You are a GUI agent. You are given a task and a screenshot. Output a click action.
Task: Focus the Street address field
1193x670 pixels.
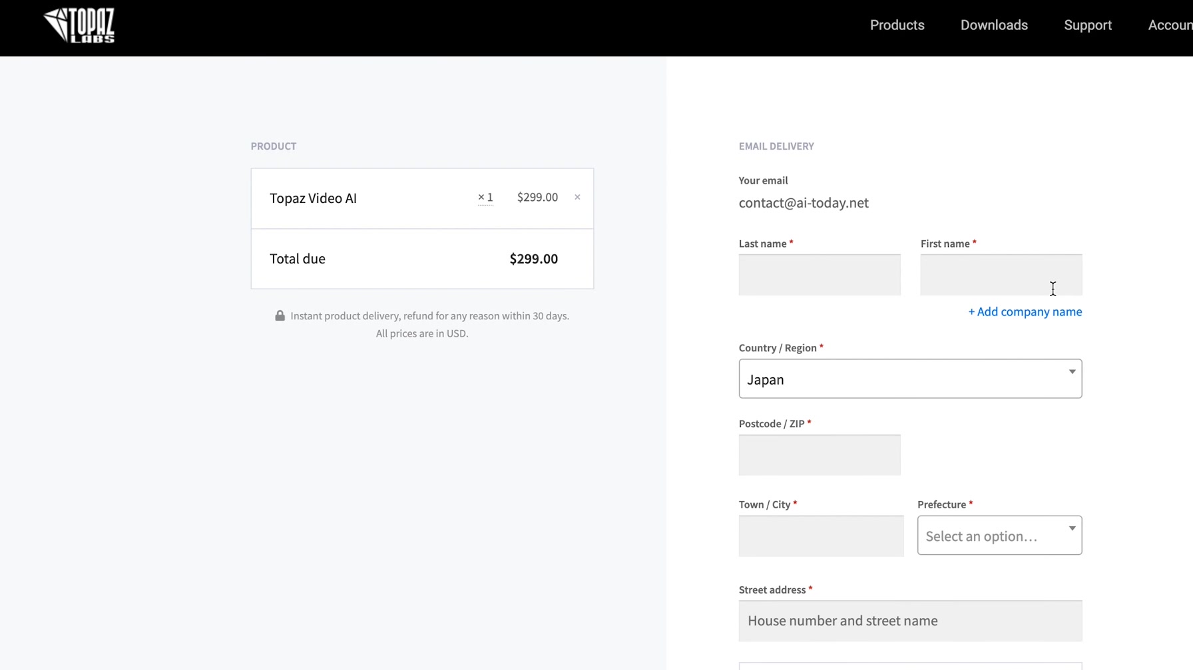[910, 621]
